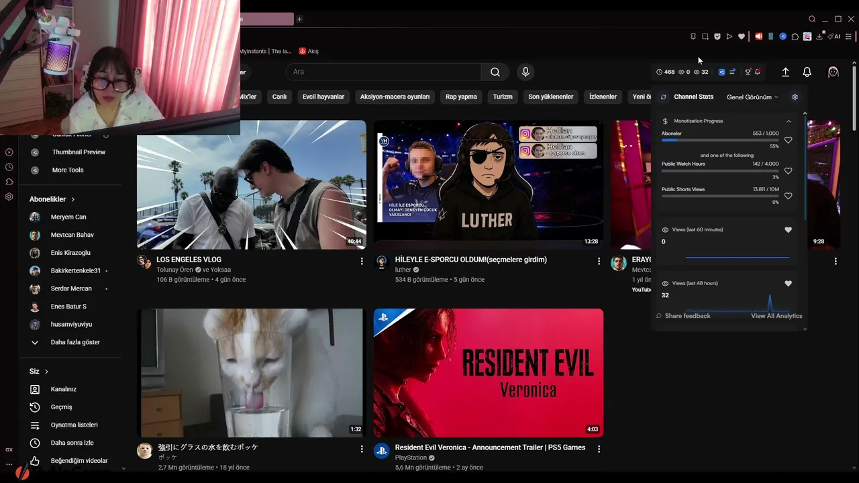Click the trophy icon in stats bar

tap(747, 72)
